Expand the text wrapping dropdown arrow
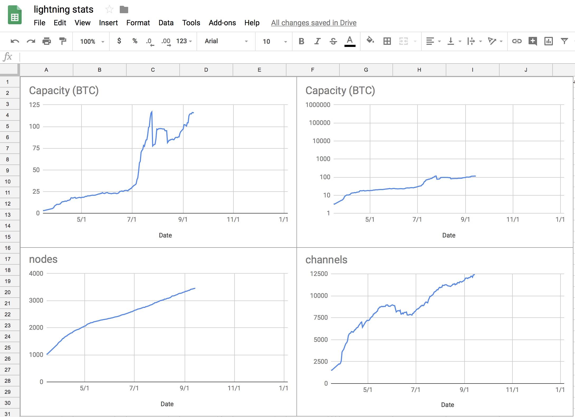The height and width of the screenshot is (417, 575). coord(480,41)
